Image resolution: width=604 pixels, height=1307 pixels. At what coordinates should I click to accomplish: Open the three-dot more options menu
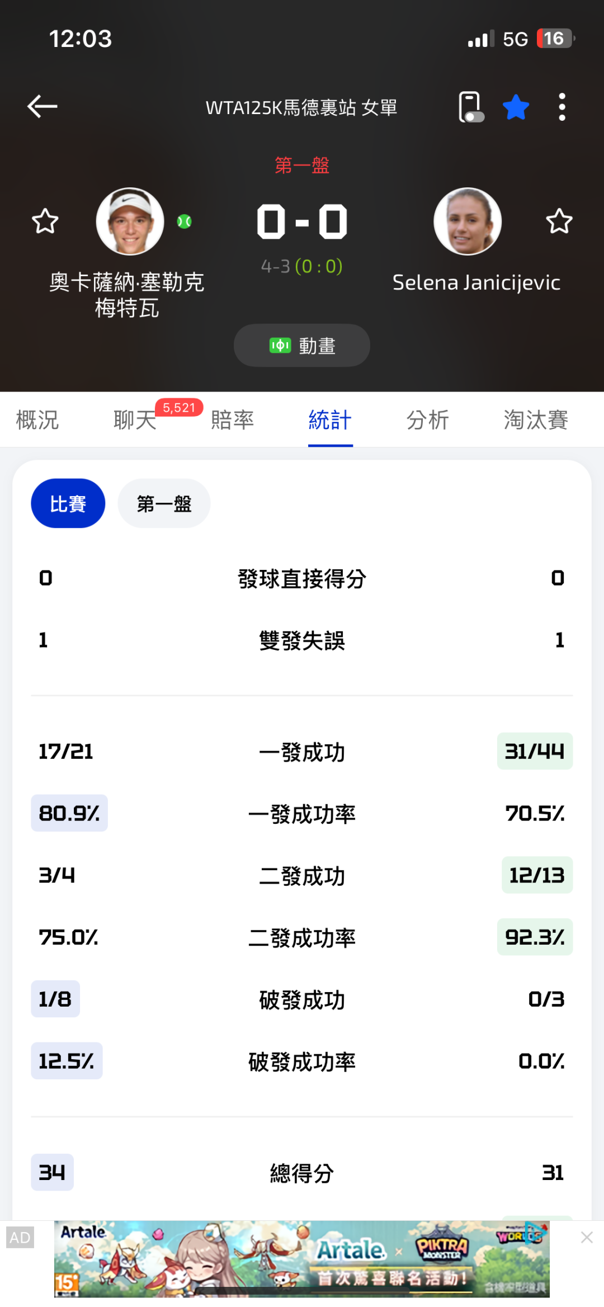point(561,107)
